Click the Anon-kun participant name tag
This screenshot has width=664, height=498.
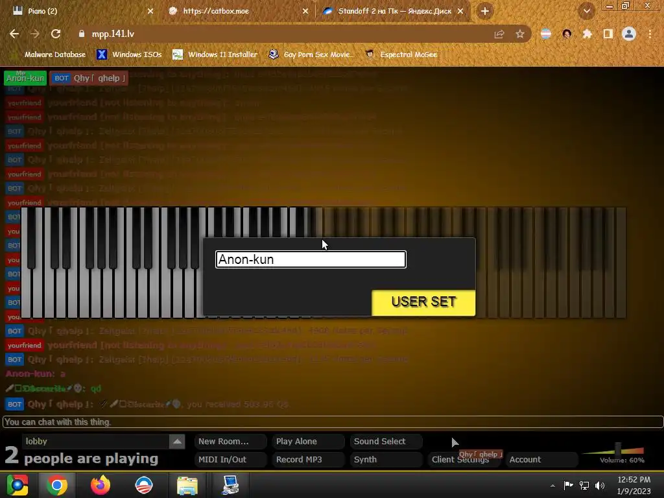pos(25,78)
